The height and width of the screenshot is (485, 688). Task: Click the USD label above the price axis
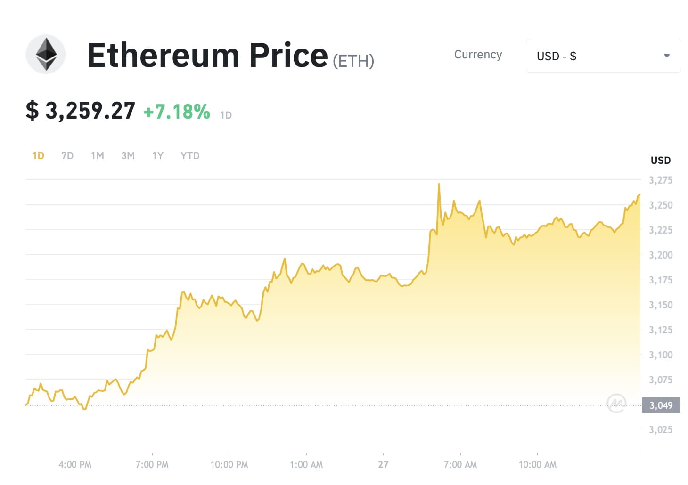coord(661,160)
